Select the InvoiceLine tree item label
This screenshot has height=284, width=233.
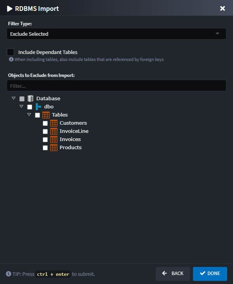[74, 131]
